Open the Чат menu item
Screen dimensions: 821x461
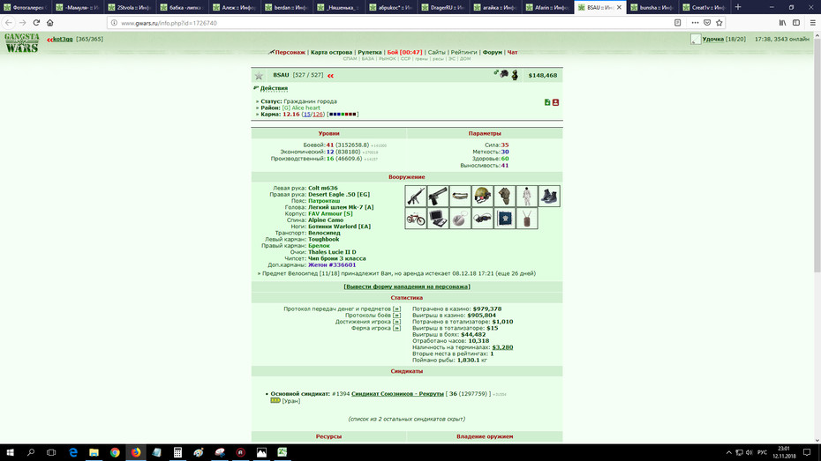(512, 52)
